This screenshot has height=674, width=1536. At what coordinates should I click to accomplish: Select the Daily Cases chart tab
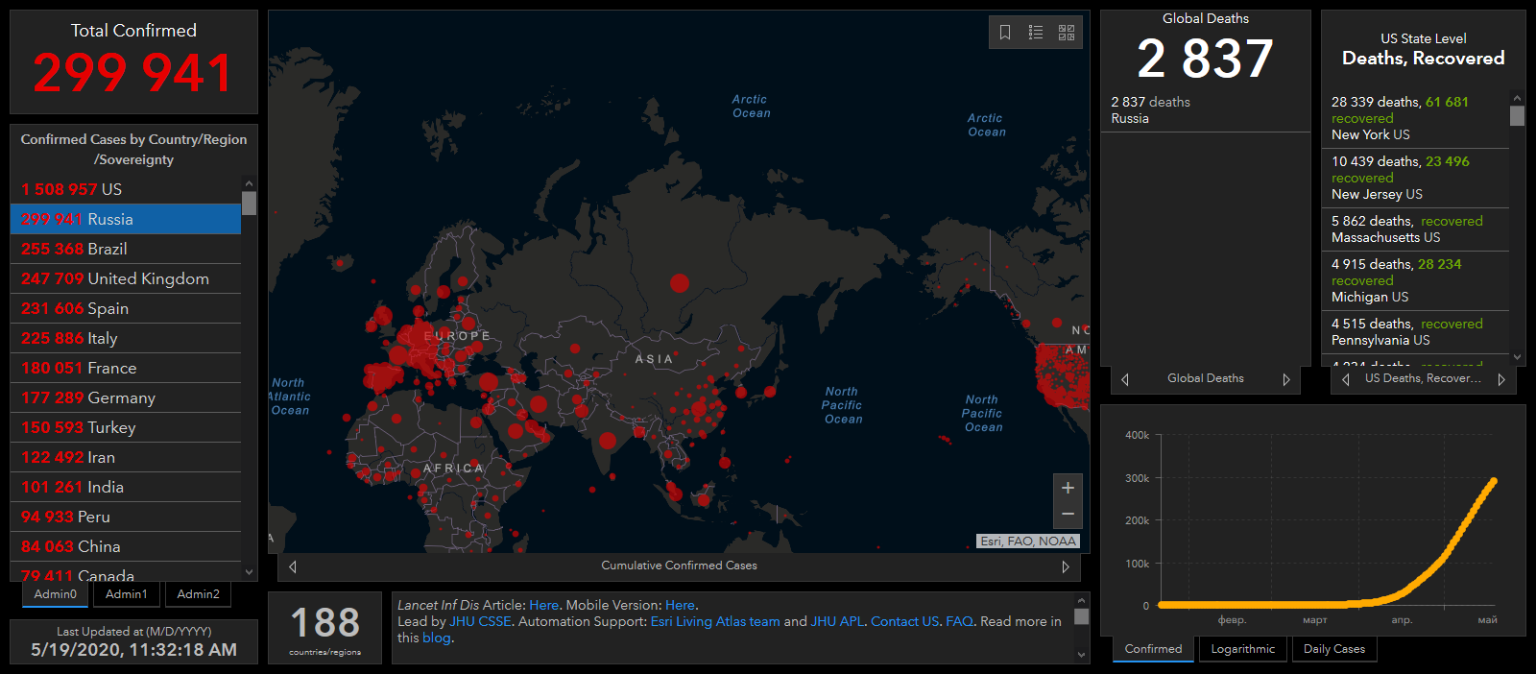[x=1334, y=649]
